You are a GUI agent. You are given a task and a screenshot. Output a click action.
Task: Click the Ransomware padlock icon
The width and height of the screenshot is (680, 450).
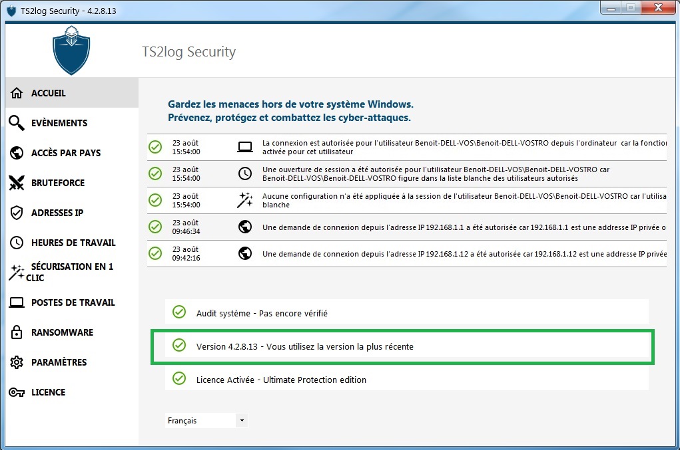tap(17, 332)
